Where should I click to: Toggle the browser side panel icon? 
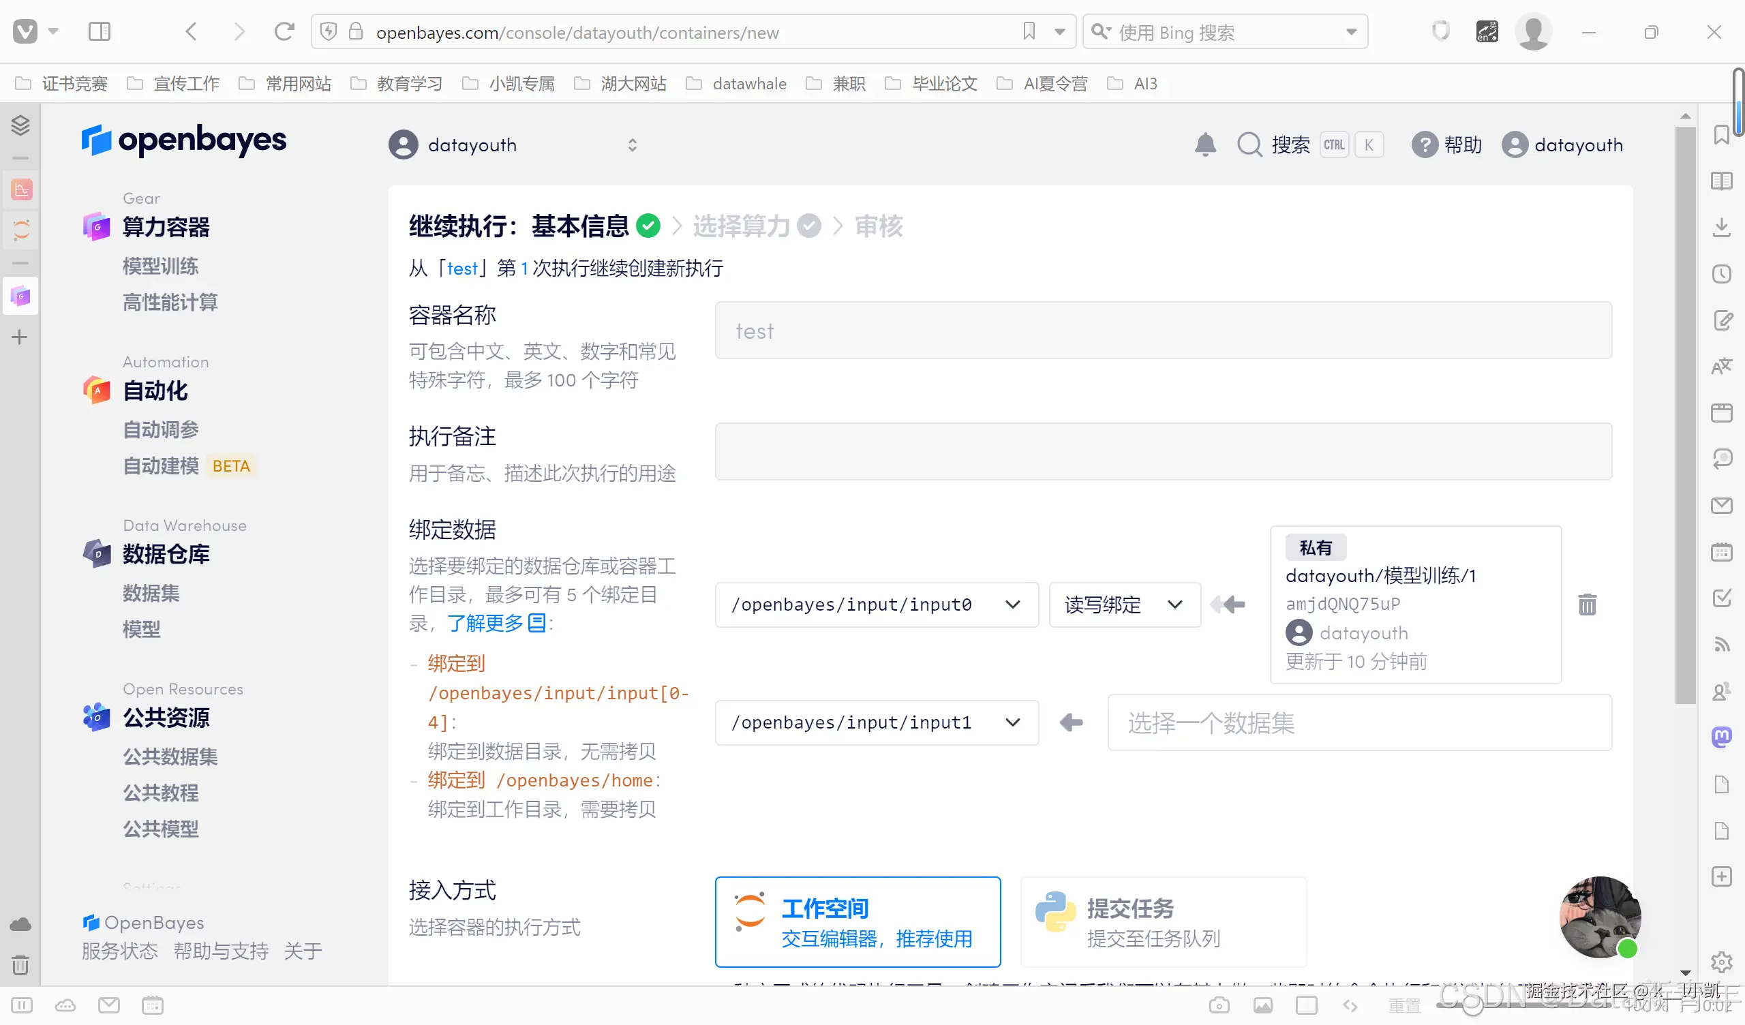(99, 32)
